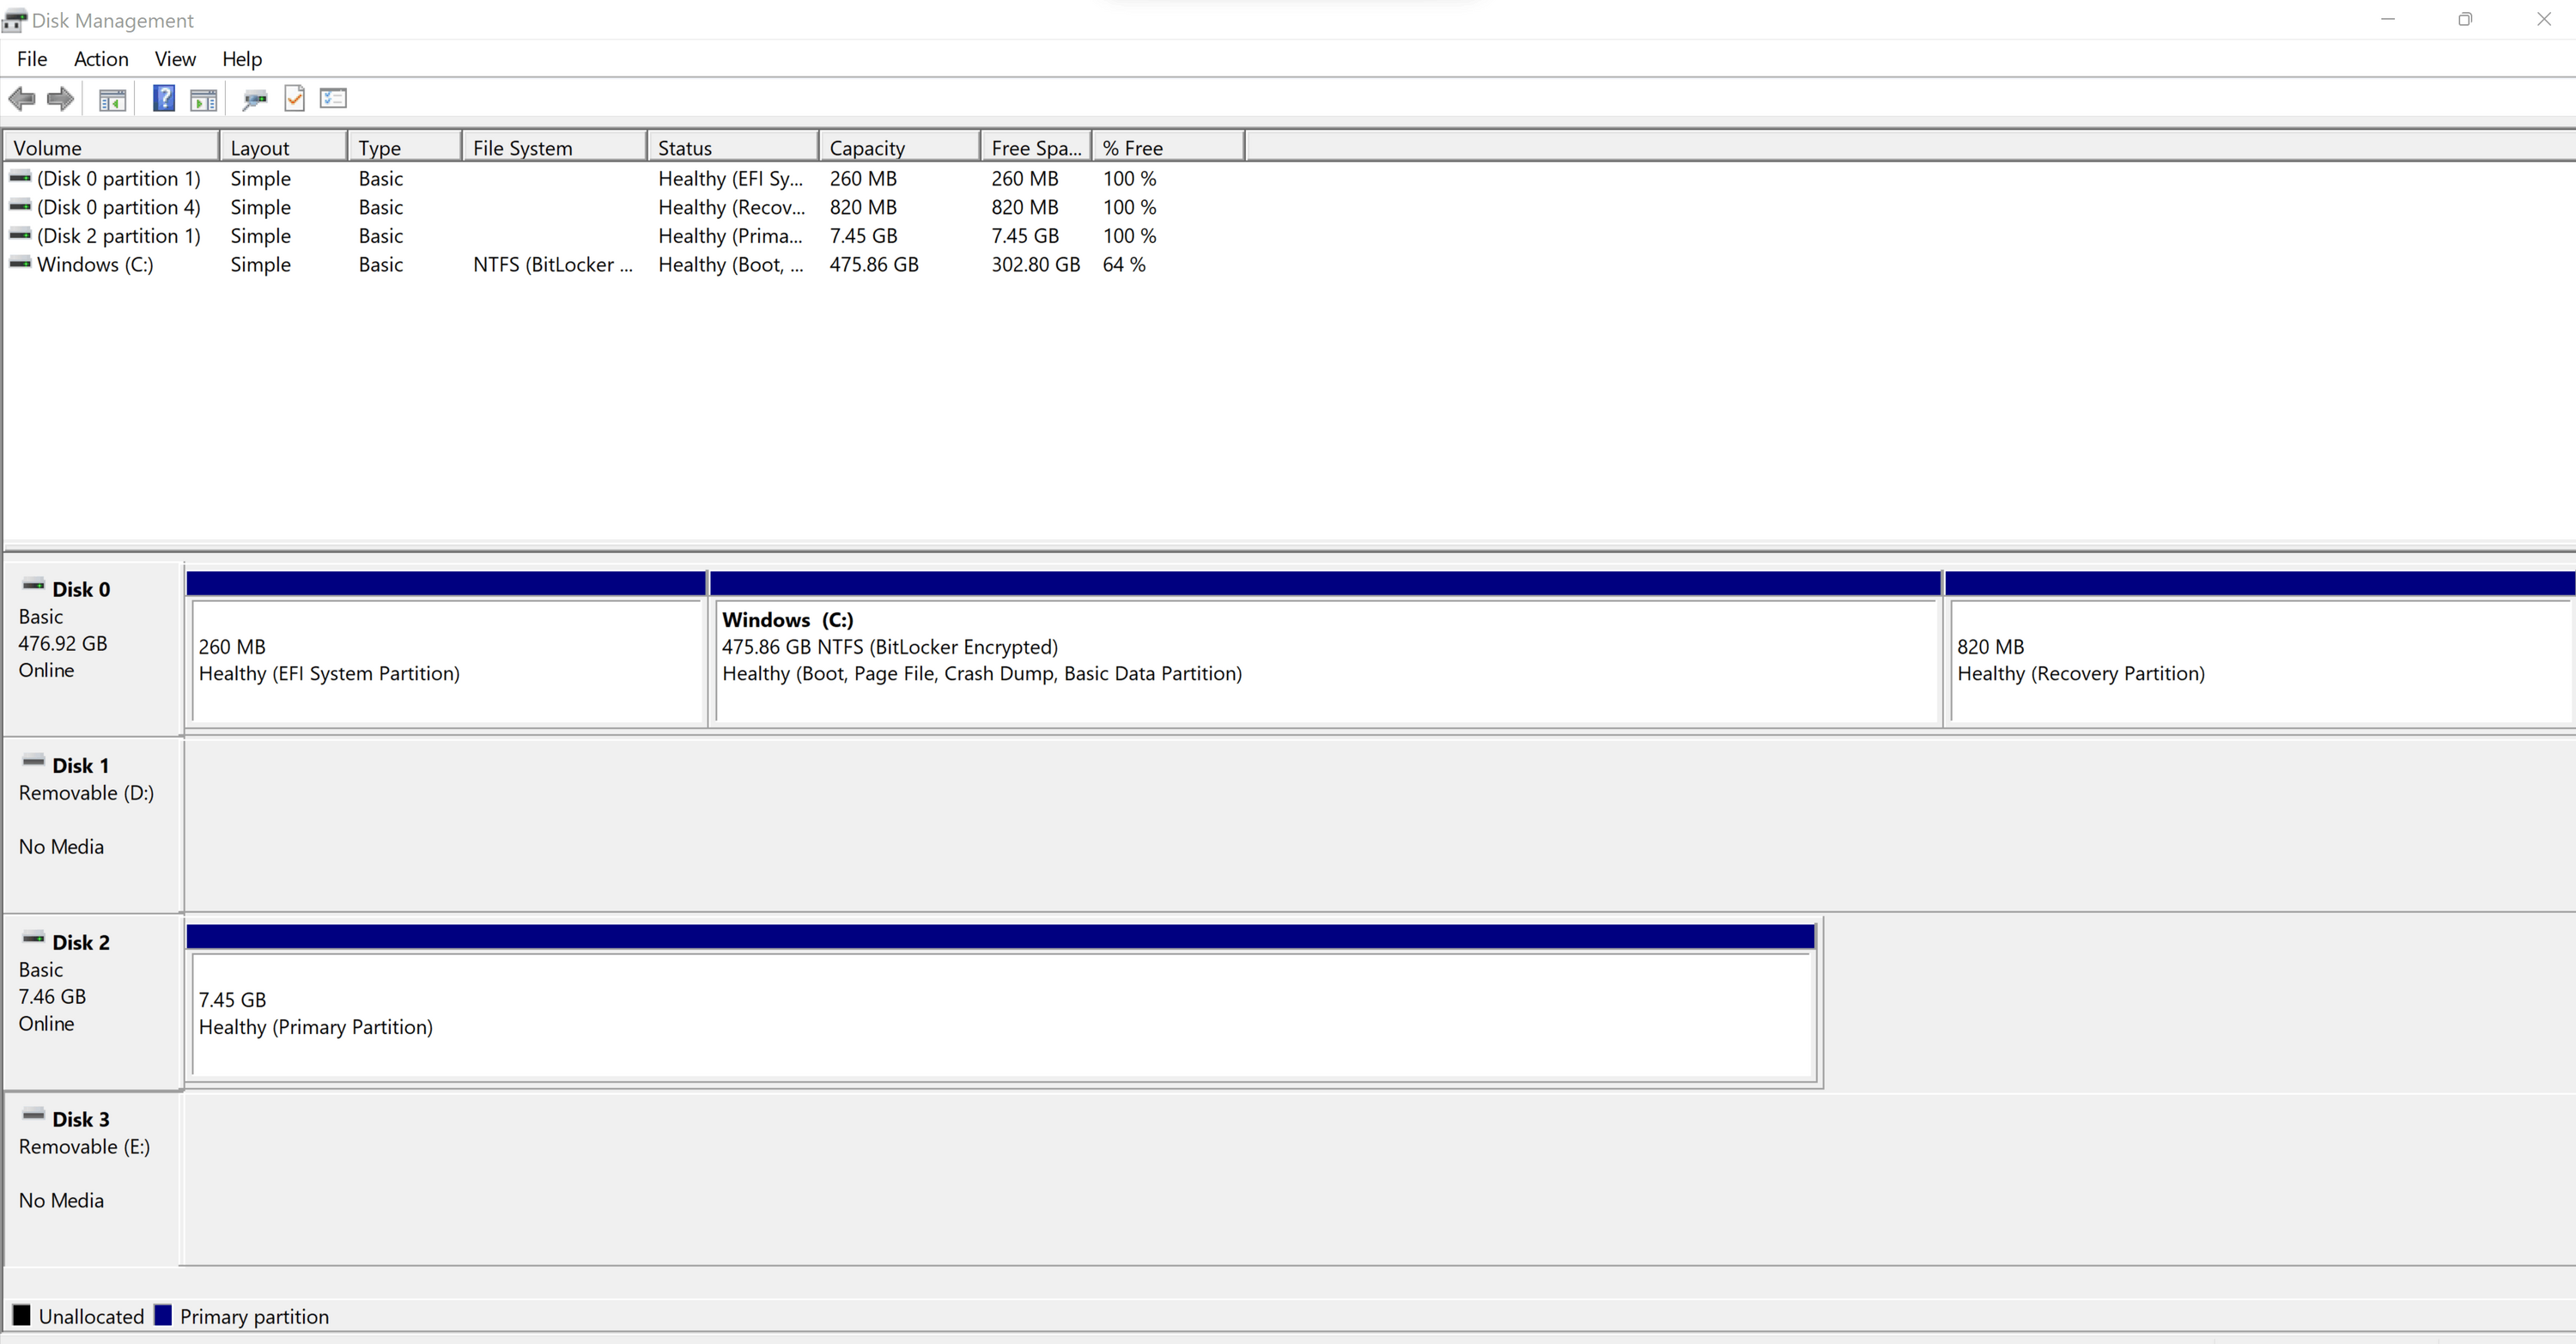Click the Disk Management title bar icon
2576x1344 pixels.
(x=14, y=20)
